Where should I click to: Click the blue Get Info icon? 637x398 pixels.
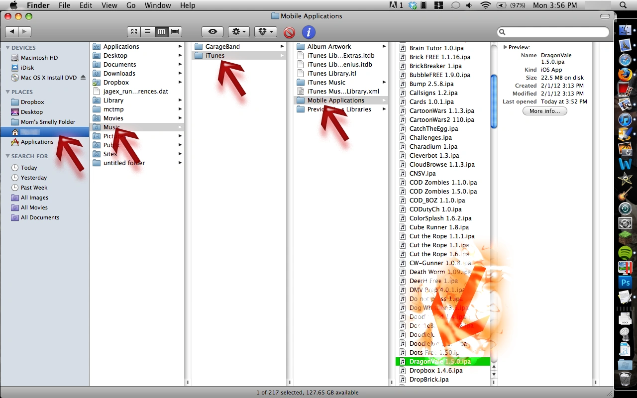309,32
